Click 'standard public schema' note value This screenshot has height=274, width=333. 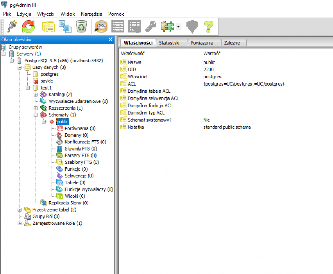pos(227,127)
